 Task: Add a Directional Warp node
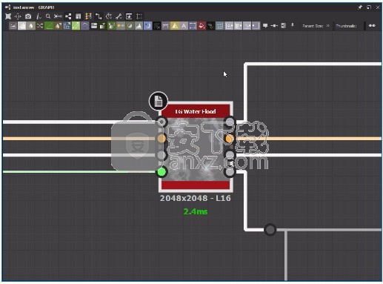pyautogui.click(x=58, y=26)
